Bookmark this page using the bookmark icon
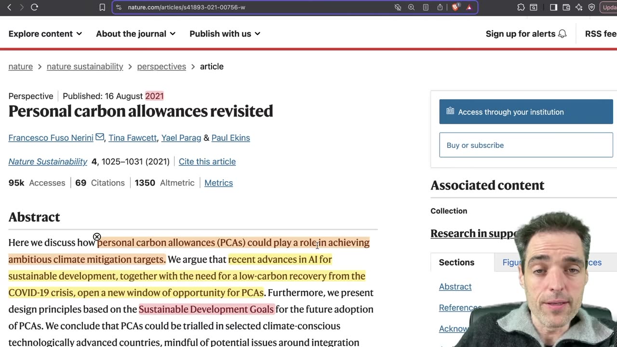This screenshot has width=617, height=347. pyautogui.click(x=102, y=7)
